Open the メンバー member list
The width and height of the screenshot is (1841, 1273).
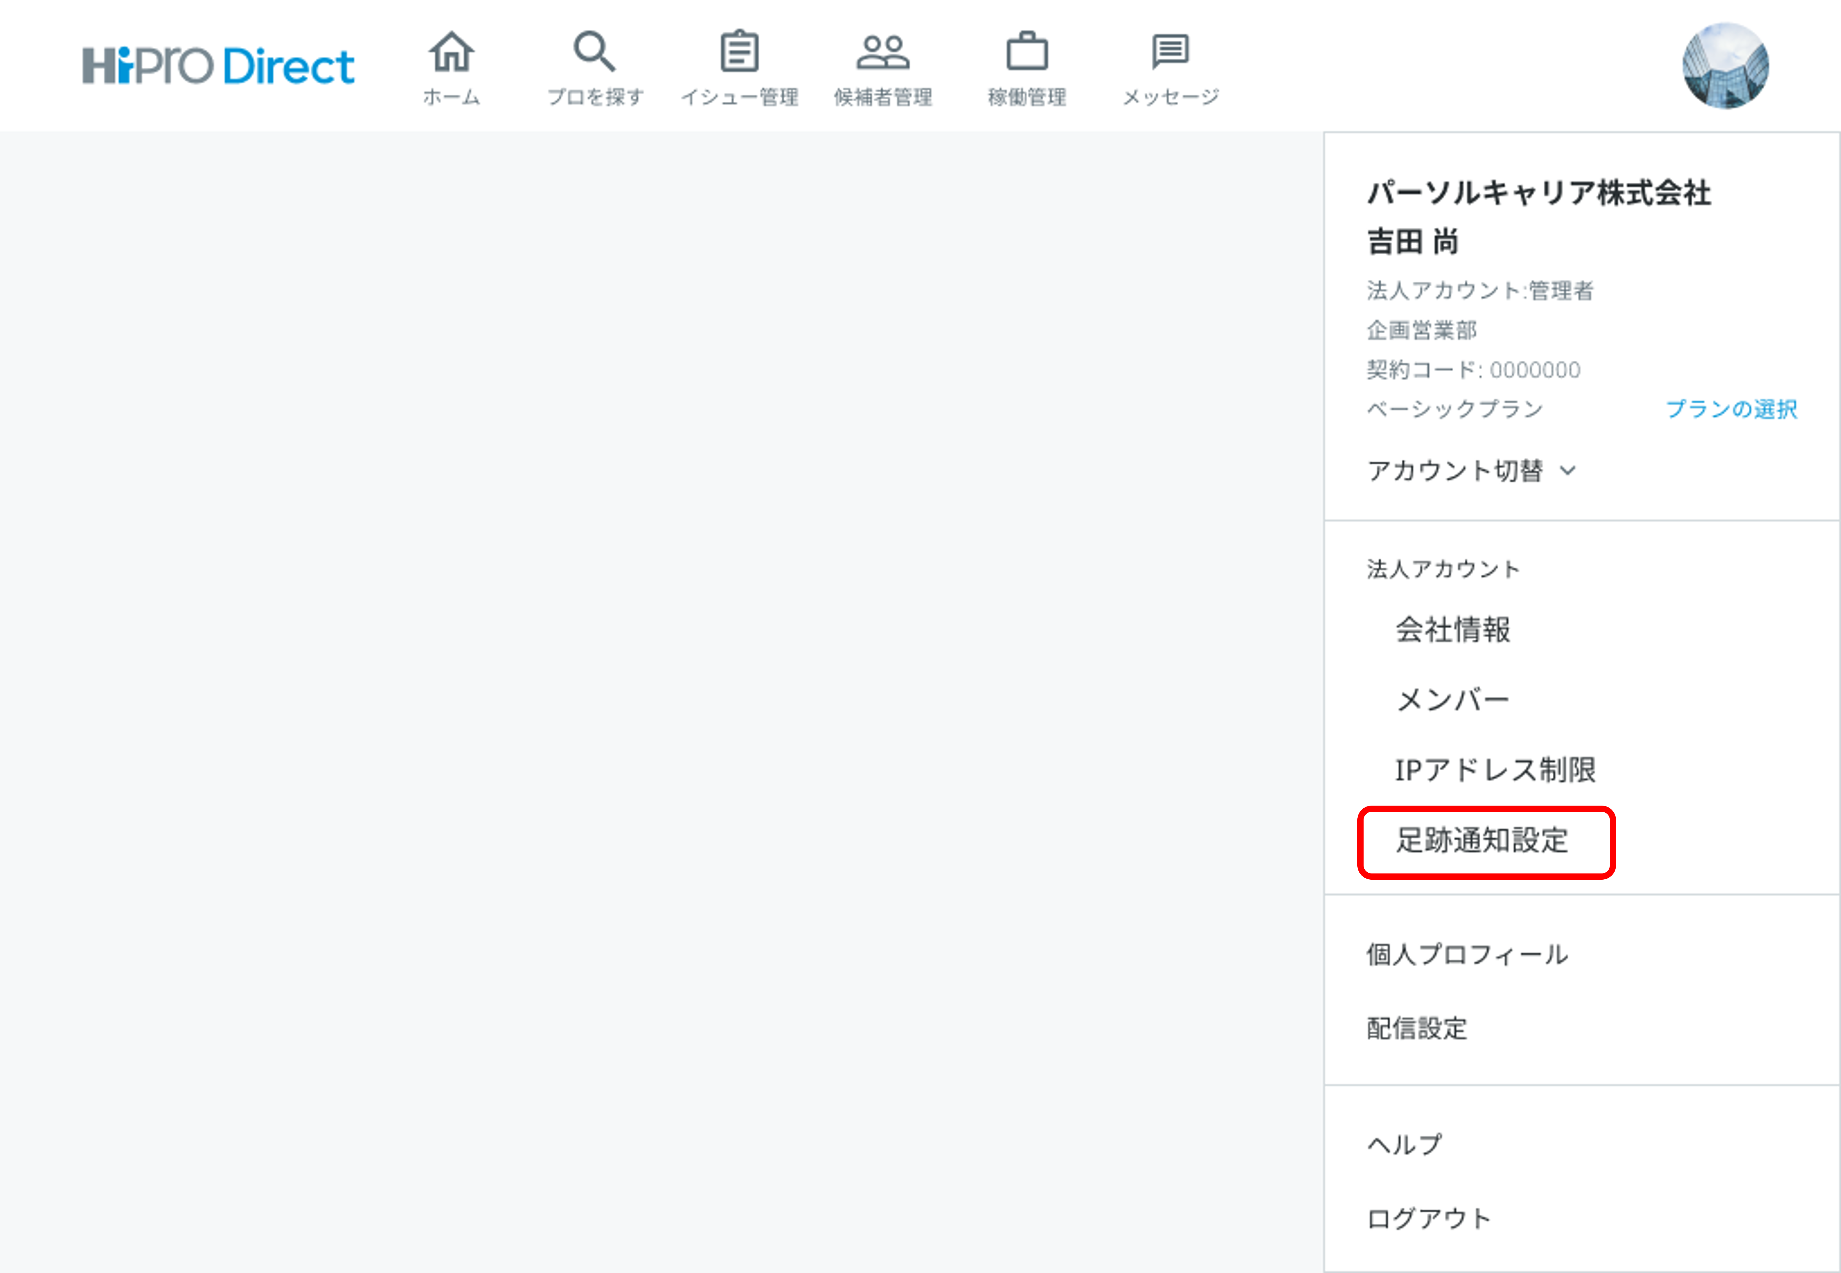[1453, 699]
